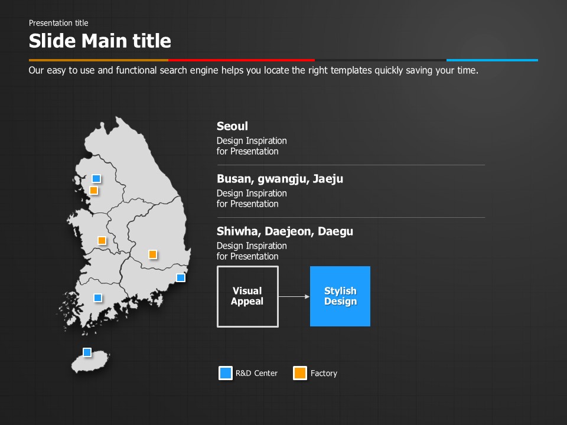
Task: Click the orange Factory legend square
Action: [300, 373]
